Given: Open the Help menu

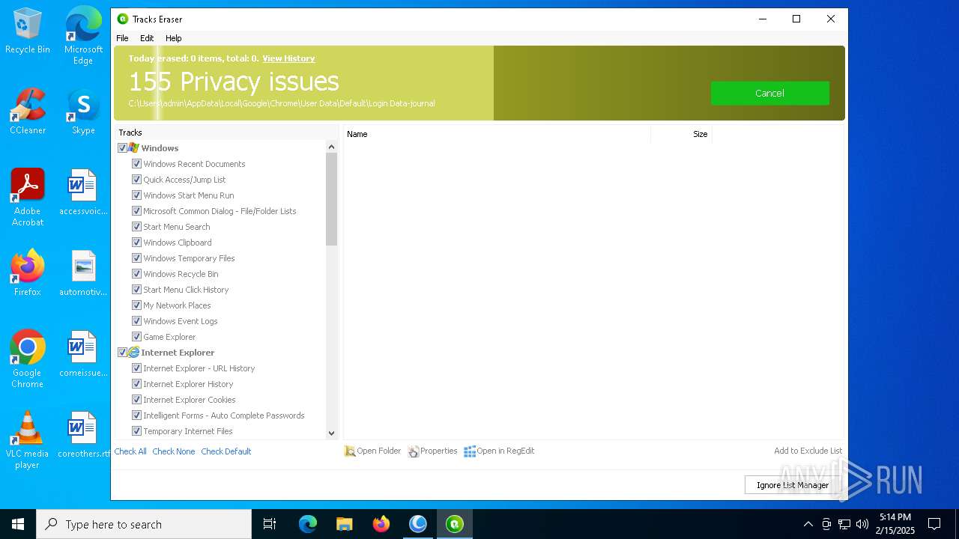Looking at the screenshot, I should (173, 38).
